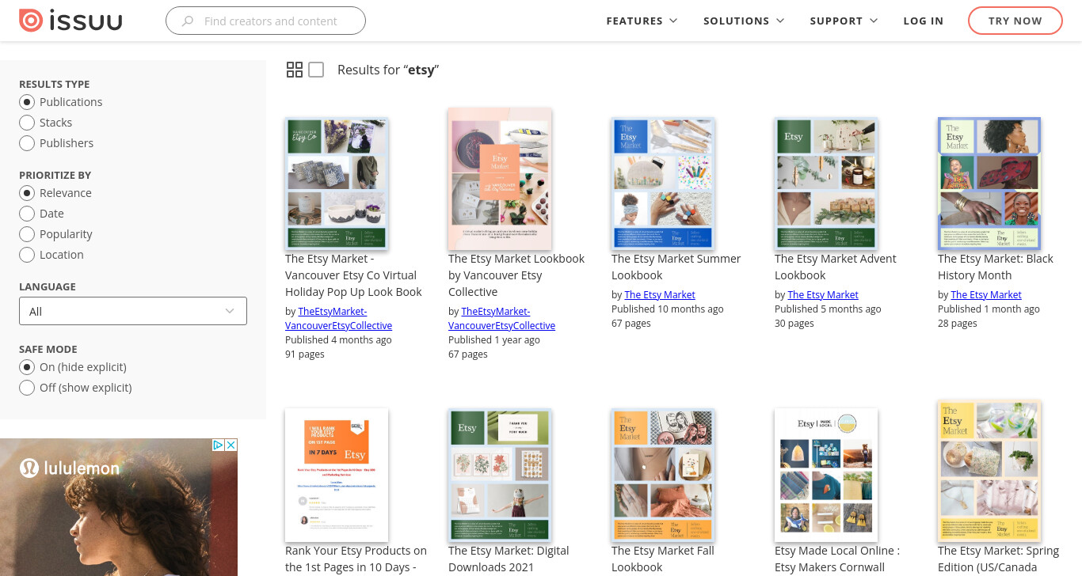The image size is (1082, 576).
Task: Open Black History Month publication cover
Action: point(989,184)
